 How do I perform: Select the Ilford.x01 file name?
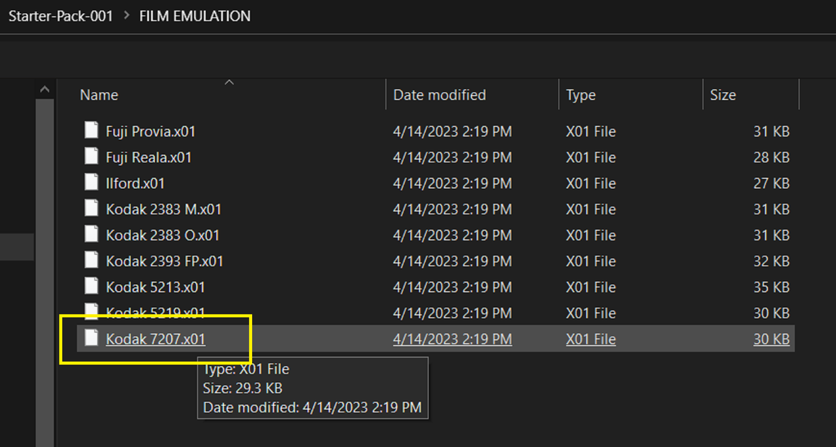coord(135,184)
